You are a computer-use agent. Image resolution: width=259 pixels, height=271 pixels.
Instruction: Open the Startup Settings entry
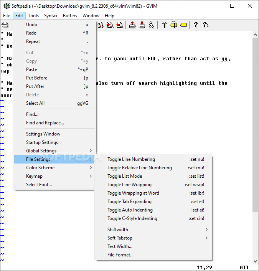click(x=54, y=142)
